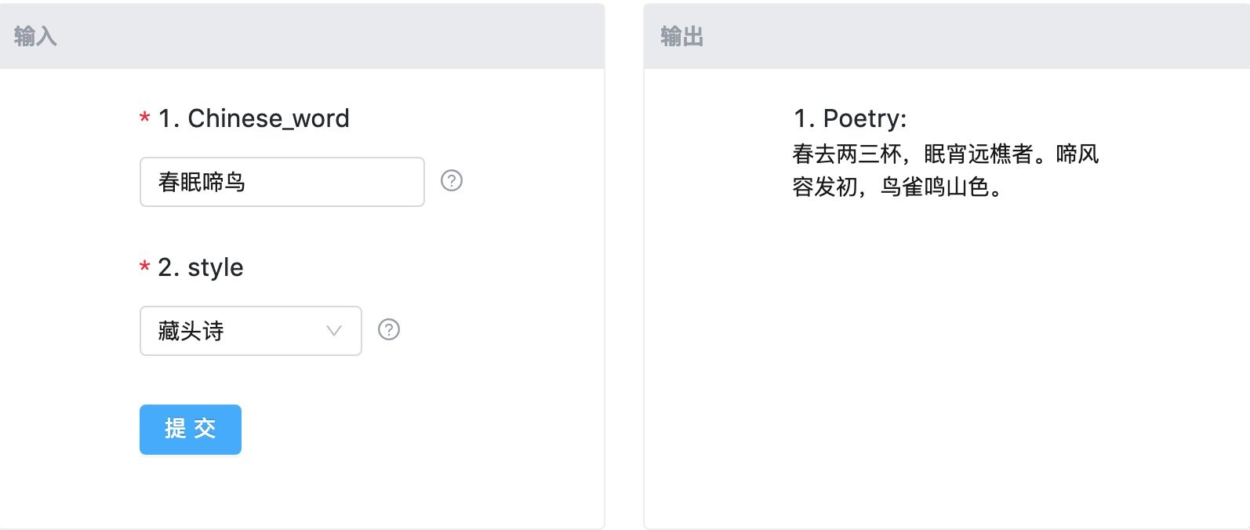Click the "1. Poetry:" output label
This screenshot has height=530, width=1250.
pos(850,118)
